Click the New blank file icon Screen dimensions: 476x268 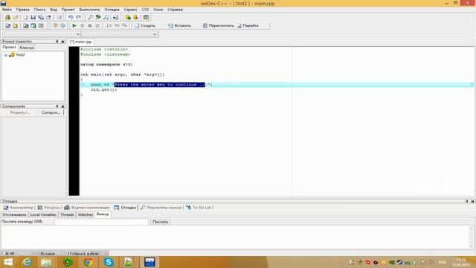[25, 18]
